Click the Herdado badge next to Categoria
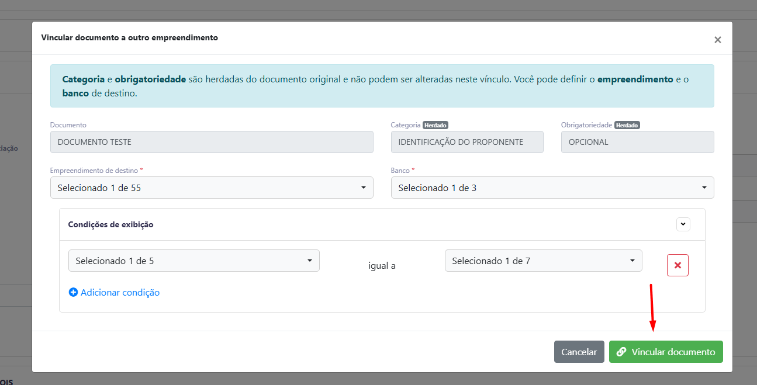The height and width of the screenshot is (385, 757). click(435, 125)
